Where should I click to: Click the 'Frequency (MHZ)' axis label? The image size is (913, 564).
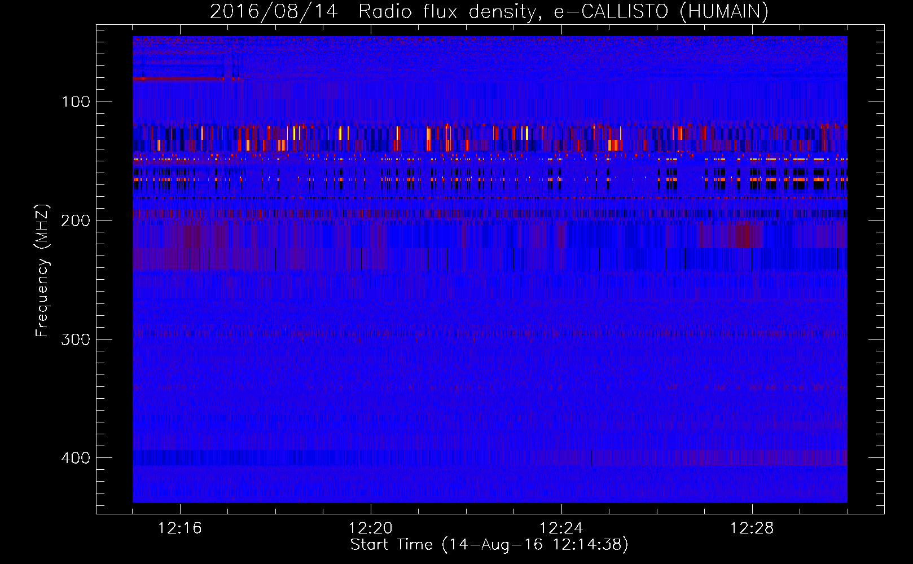pyautogui.click(x=42, y=271)
